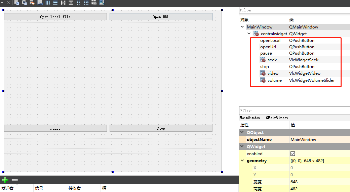The image size is (350, 192).
Task: Select the video object name
Action: [x=273, y=73]
